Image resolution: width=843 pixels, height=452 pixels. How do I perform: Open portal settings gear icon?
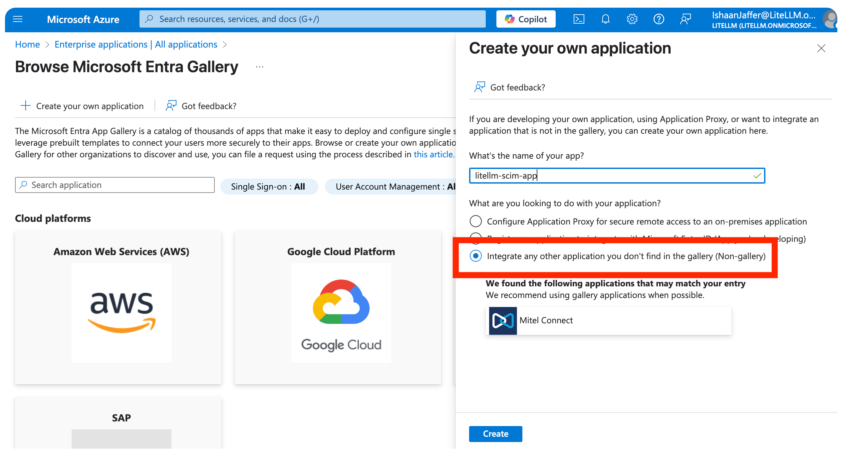point(632,19)
